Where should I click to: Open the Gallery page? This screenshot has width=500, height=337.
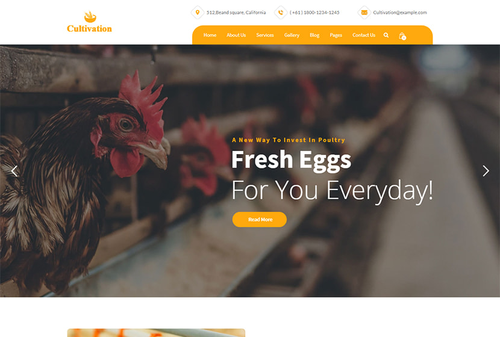click(292, 35)
